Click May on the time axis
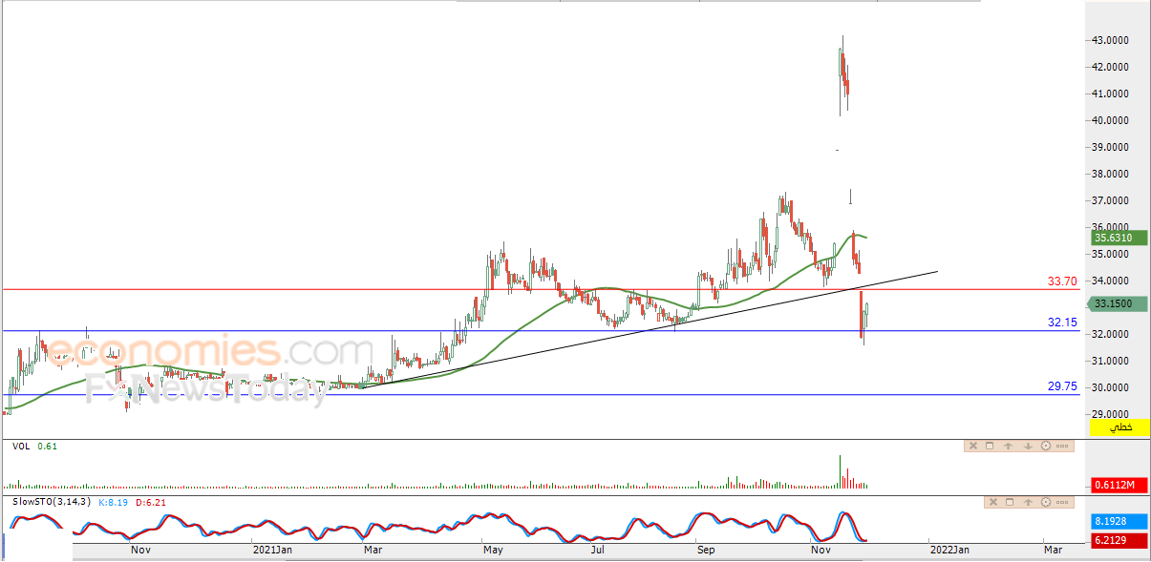This screenshot has width=1151, height=562. (x=493, y=550)
